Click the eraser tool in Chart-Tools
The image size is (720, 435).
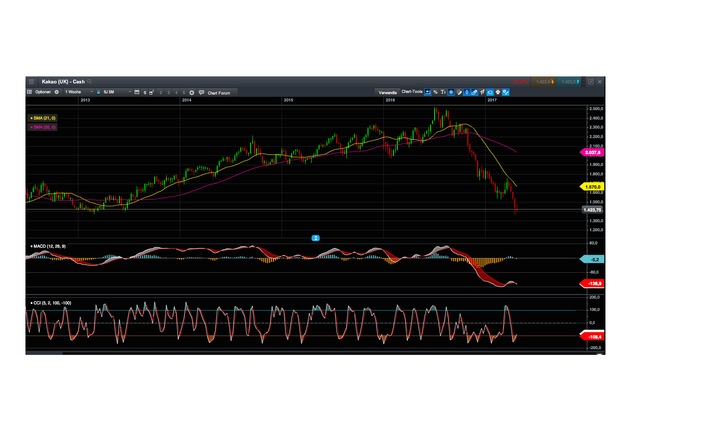[x=490, y=92]
